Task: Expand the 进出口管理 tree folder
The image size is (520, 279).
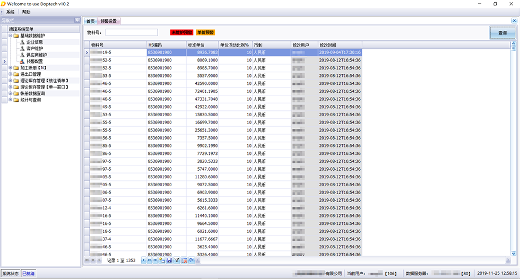Action: (x=10, y=74)
